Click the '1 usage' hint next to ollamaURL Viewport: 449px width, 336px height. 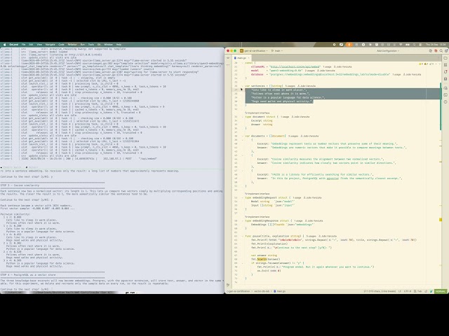tap(327, 66)
